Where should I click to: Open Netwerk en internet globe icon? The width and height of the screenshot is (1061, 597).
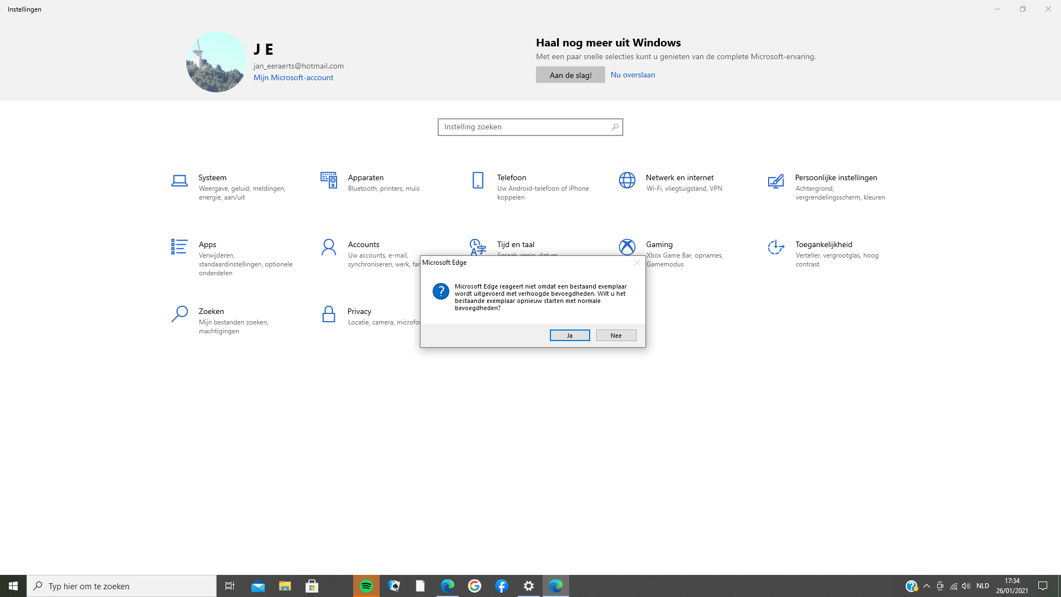click(x=627, y=180)
